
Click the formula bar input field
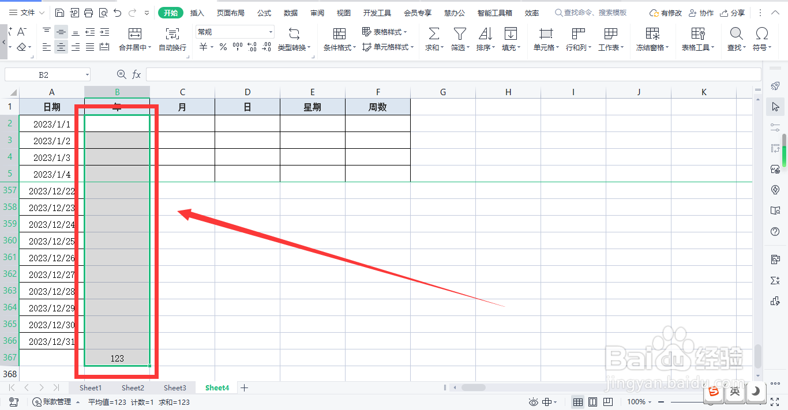click(x=453, y=74)
